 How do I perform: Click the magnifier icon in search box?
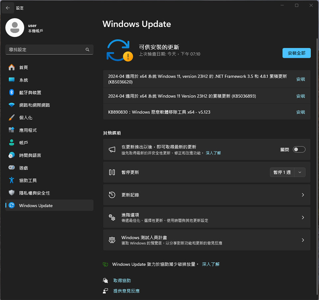87,49
